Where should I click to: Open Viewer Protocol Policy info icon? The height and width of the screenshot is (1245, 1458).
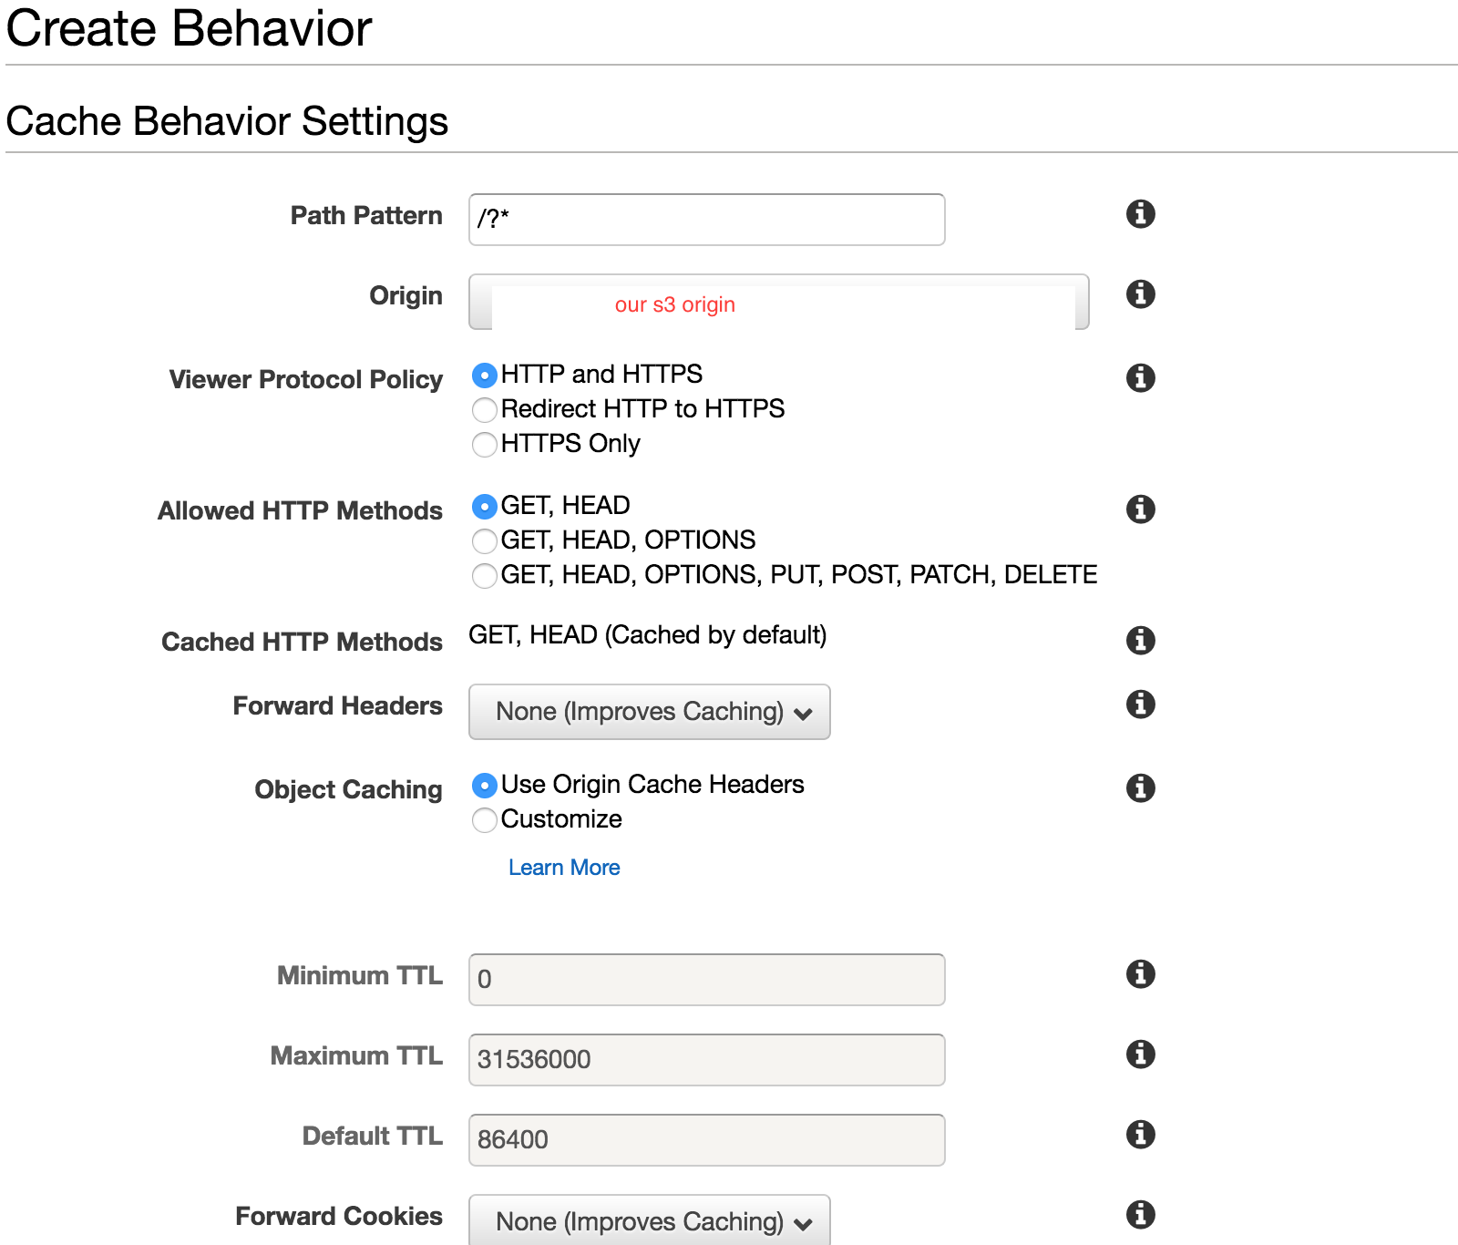pos(1140,377)
